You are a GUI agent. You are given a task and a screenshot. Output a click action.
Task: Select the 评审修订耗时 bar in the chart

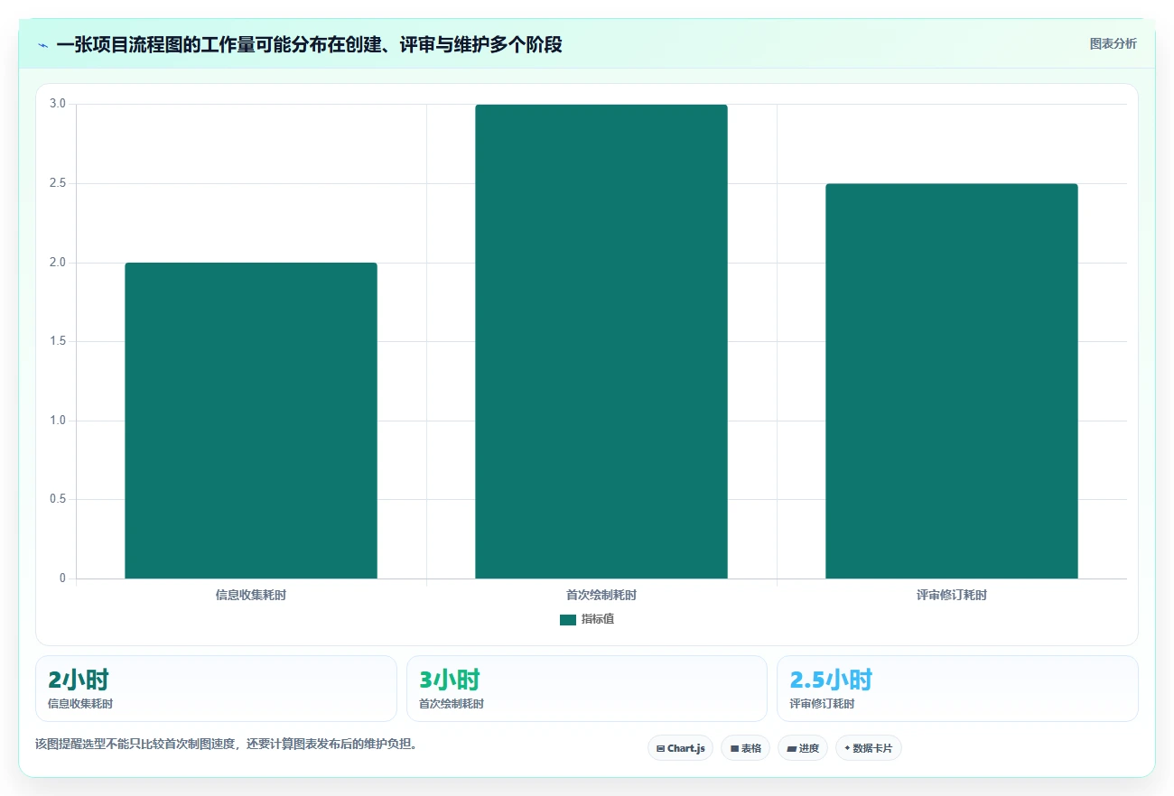(952, 381)
